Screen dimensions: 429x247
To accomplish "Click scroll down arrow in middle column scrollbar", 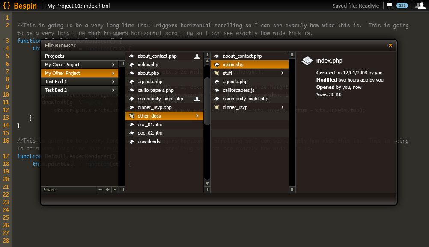I will tap(207, 184).
